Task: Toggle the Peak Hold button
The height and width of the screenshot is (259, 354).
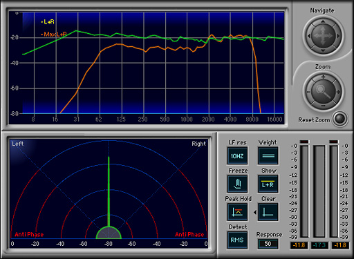Action: tap(237, 212)
